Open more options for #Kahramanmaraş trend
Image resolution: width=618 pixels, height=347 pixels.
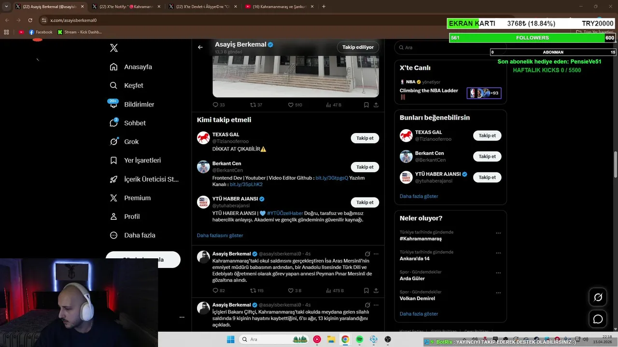(x=498, y=233)
